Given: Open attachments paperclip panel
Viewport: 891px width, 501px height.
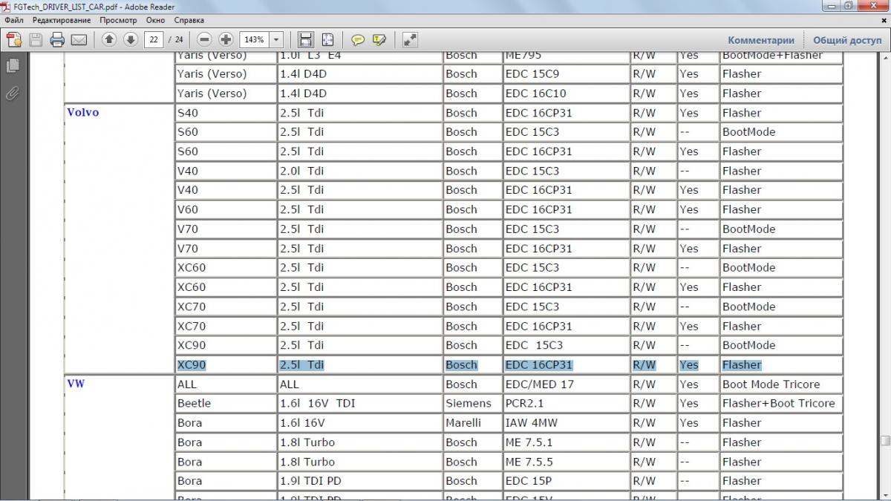Looking at the screenshot, I should coord(13,94).
